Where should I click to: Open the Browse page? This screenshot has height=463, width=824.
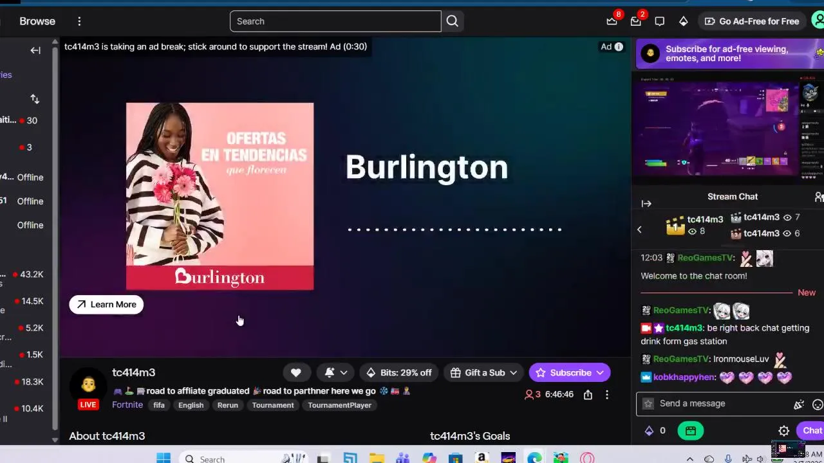click(x=37, y=21)
